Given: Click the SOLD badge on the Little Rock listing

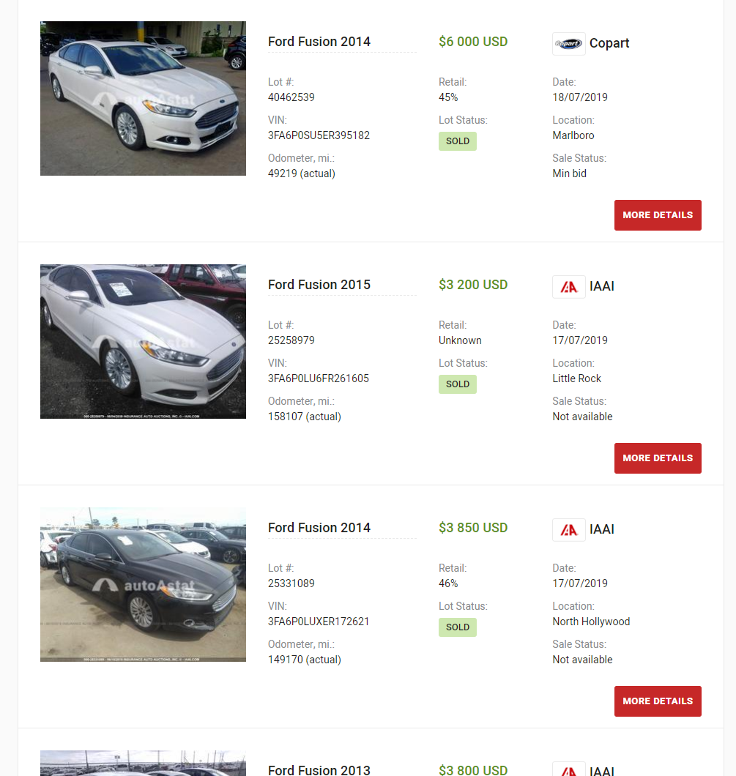Looking at the screenshot, I should [x=458, y=384].
